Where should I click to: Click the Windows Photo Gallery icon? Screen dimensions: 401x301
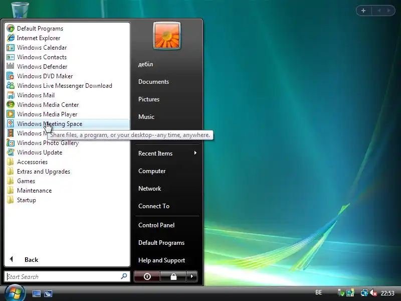tap(11, 143)
